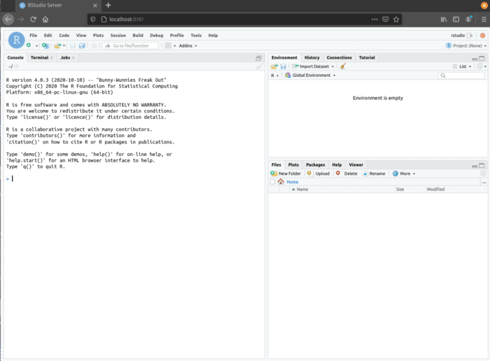
Task: Click the clear environment broom icon
Action: [x=343, y=66]
